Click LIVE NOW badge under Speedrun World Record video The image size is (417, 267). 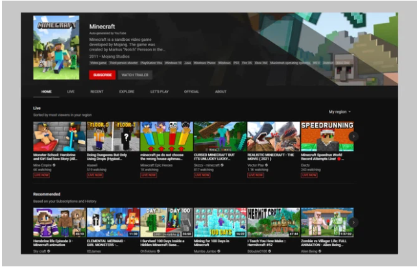[309, 175]
